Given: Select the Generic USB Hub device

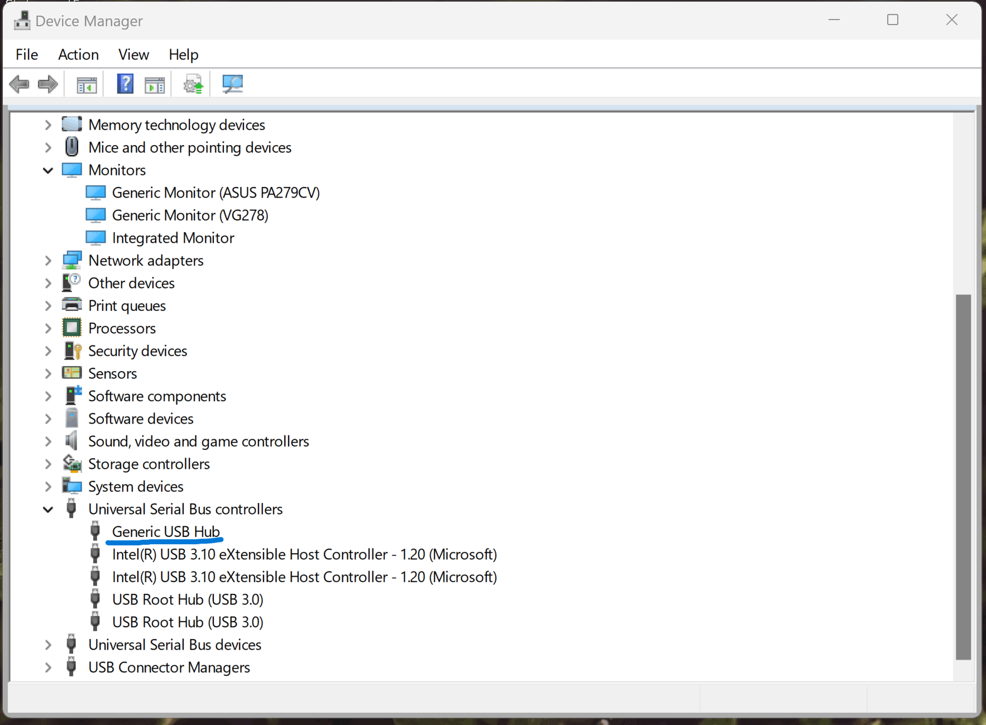Looking at the screenshot, I should click(165, 531).
